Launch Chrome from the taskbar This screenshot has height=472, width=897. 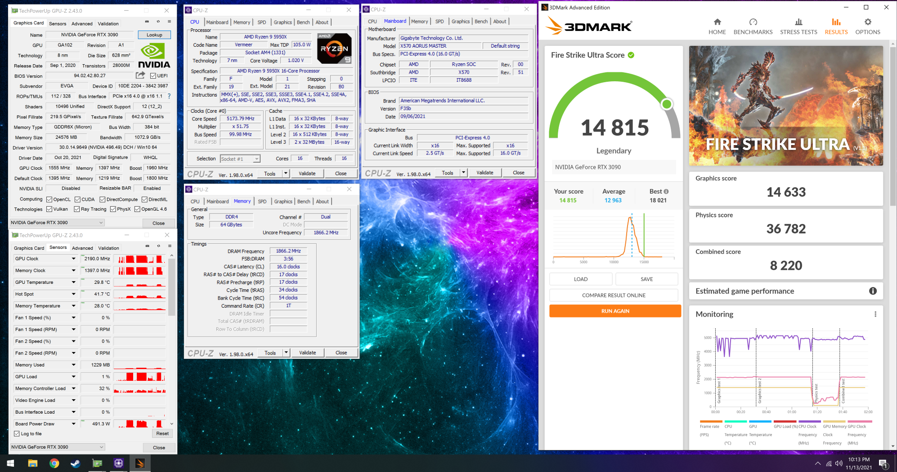(54, 463)
